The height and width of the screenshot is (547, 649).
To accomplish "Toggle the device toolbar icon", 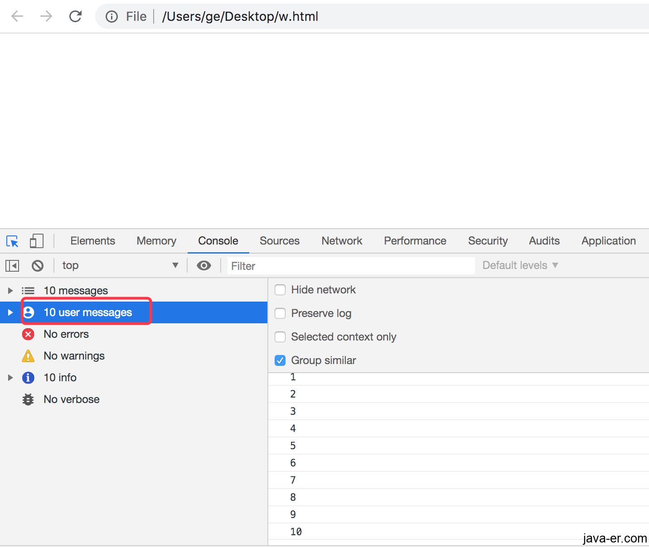I will coord(36,241).
